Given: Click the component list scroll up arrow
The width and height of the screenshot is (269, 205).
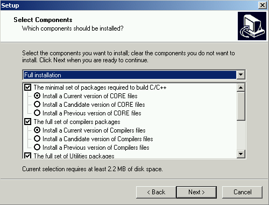Looking at the screenshot, I should point(240,87).
